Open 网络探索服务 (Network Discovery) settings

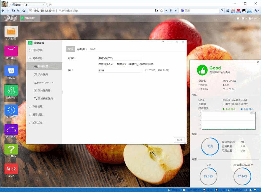tap(44, 99)
